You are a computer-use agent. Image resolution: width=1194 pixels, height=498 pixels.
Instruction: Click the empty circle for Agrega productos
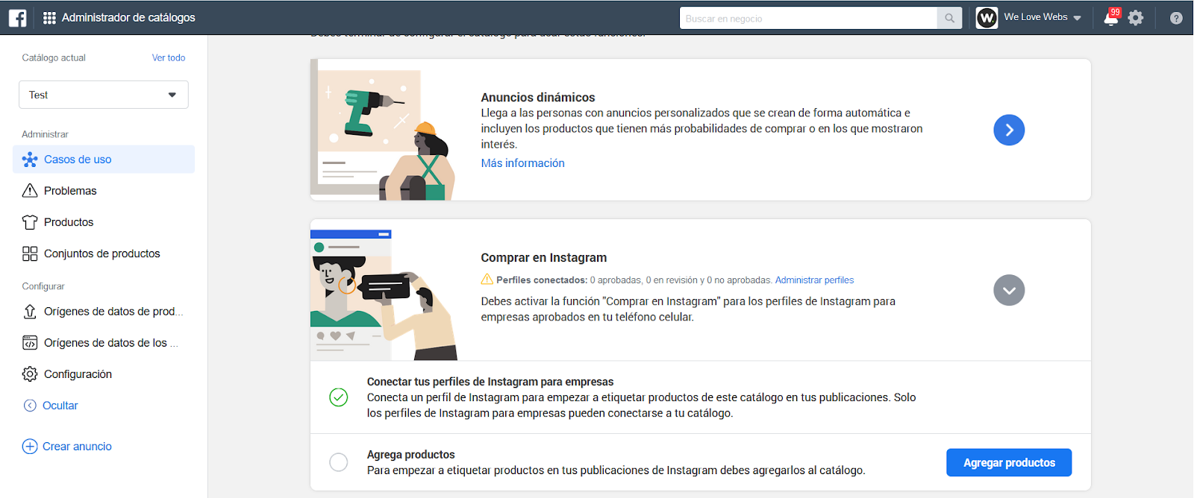click(x=339, y=462)
